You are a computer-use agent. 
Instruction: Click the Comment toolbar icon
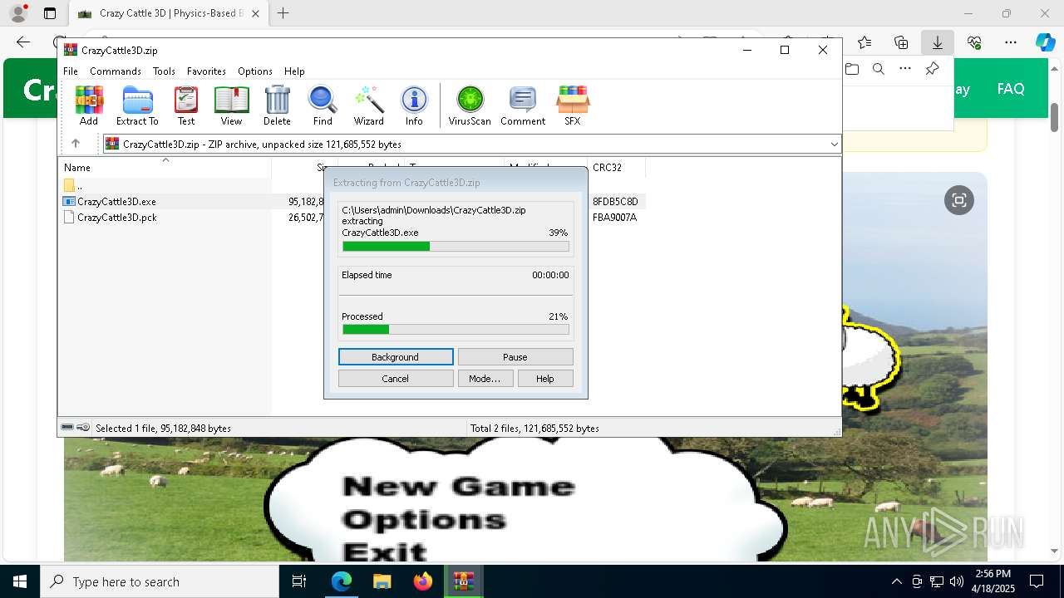(523, 105)
